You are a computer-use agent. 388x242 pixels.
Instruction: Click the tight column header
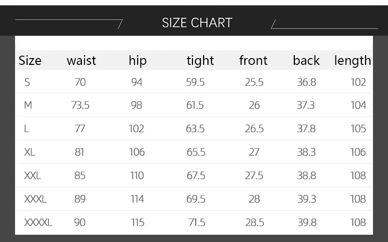click(x=200, y=61)
